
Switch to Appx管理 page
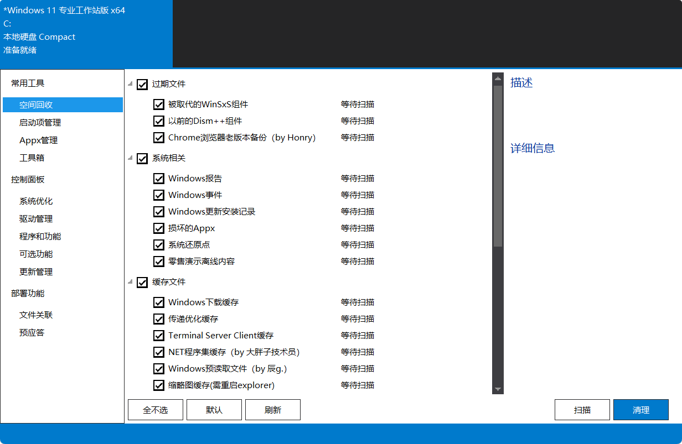[x=38, y=140]
